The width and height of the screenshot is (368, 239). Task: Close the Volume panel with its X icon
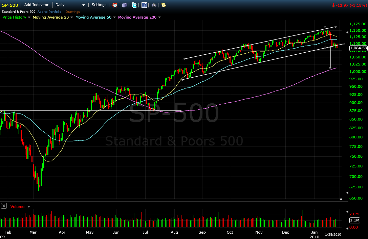4,206
